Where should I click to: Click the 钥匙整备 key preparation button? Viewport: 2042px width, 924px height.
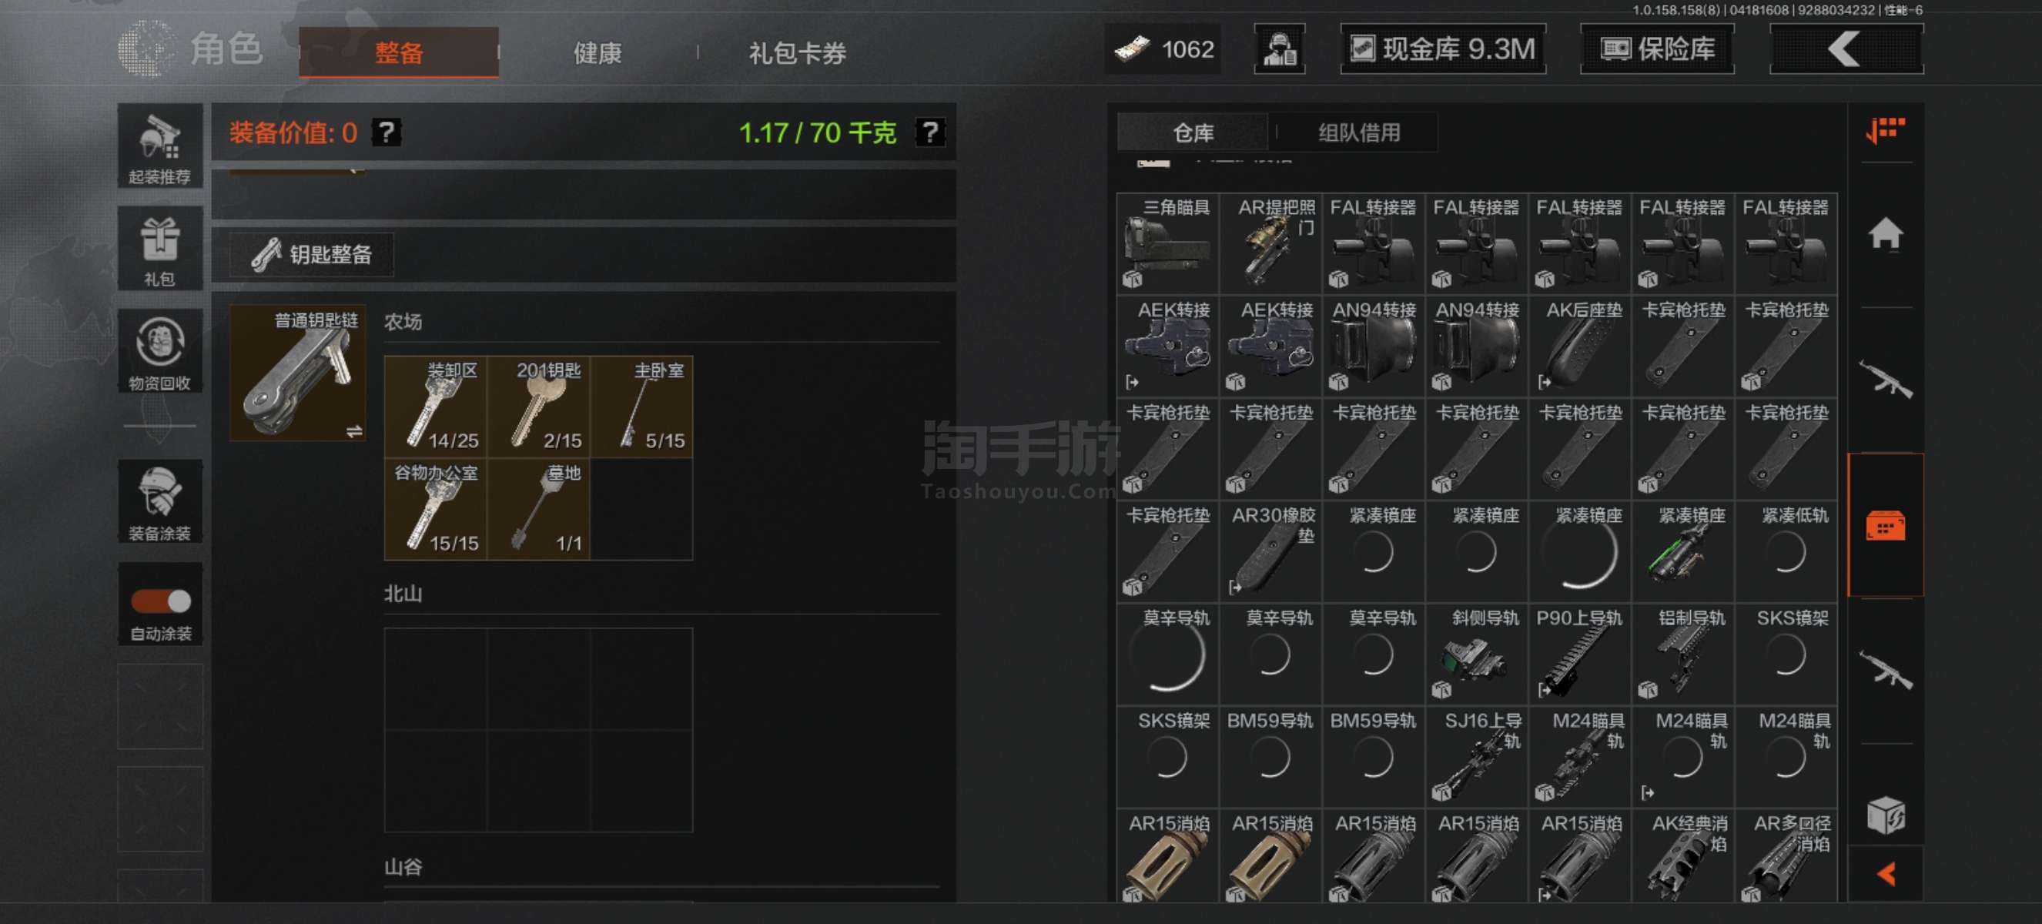(x=312, y=255)
